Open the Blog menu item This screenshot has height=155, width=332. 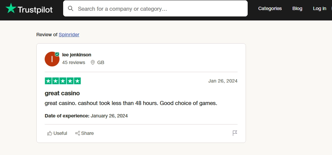(297, 9)
